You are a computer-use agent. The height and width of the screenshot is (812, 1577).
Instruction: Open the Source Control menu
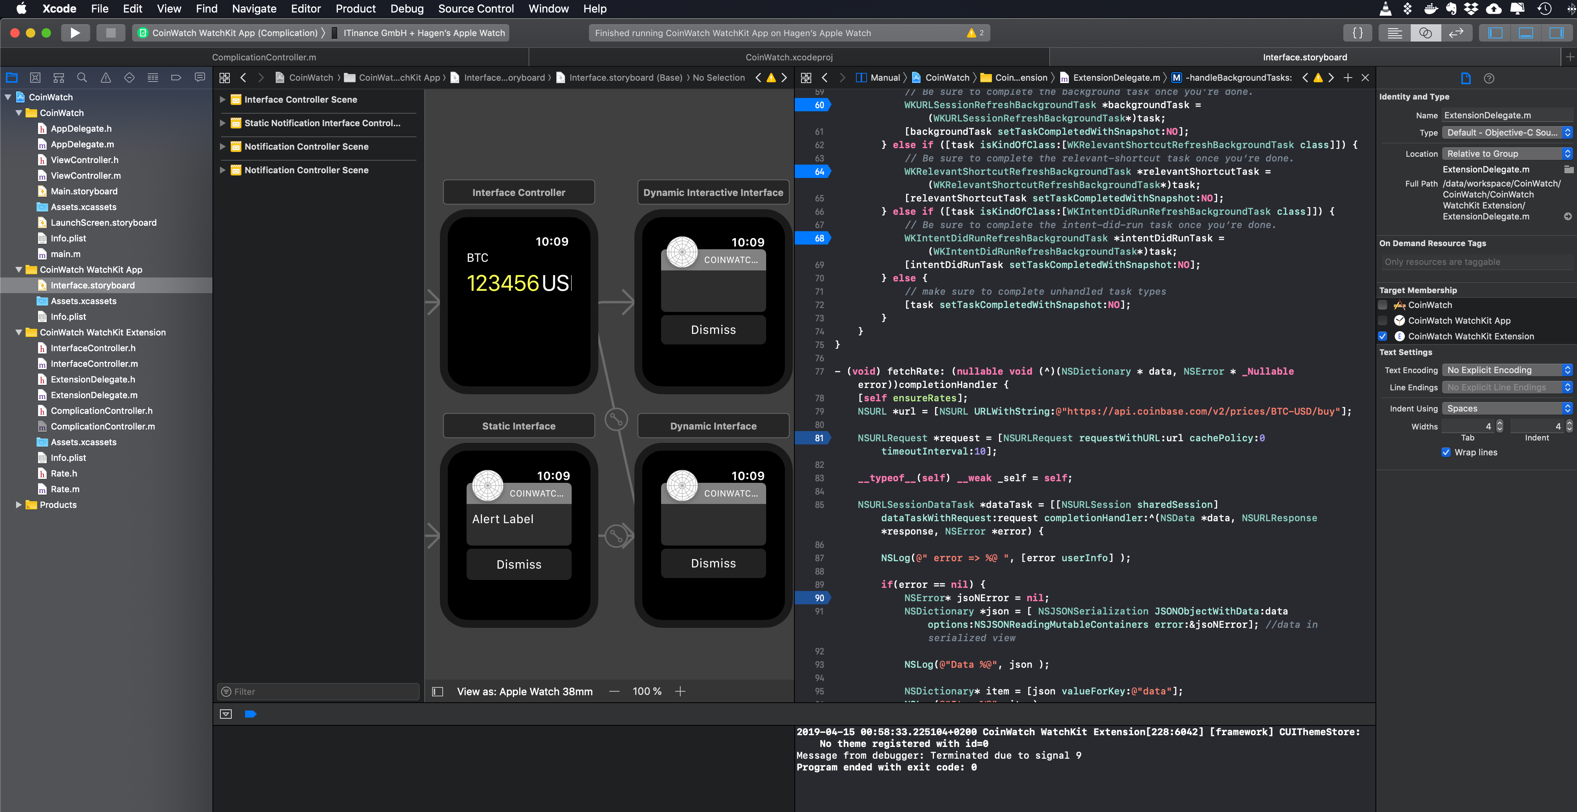(x=476, y=9)
